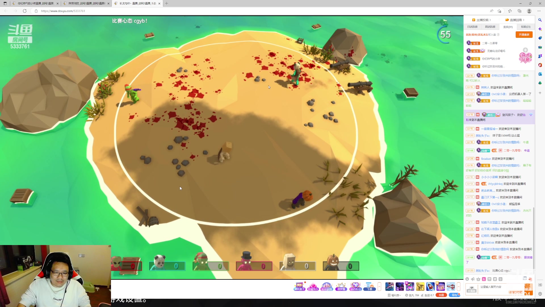Image resolution: width=545 pixels, height=307 pixels.
Task: Open browser more options menu
Action: pos(539,11)
